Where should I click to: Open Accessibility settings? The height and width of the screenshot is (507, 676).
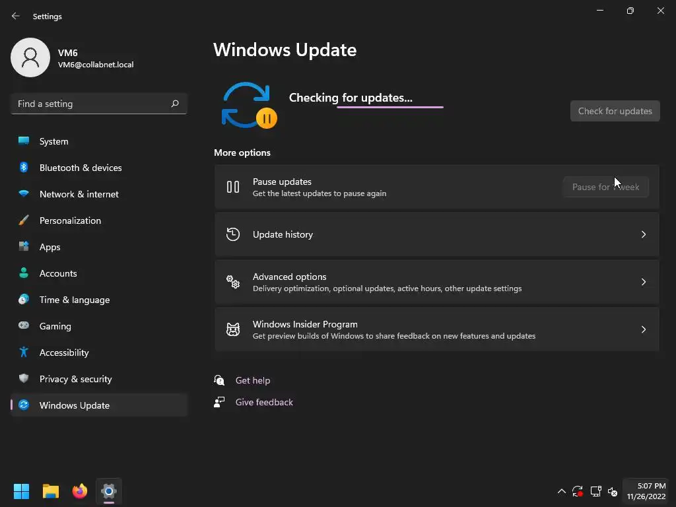[99, 353]
